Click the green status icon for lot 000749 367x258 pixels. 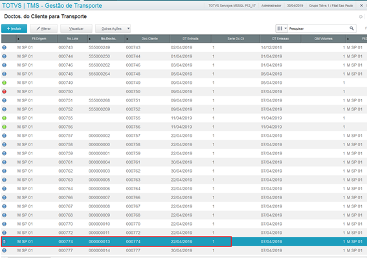[x=5, y=83]
